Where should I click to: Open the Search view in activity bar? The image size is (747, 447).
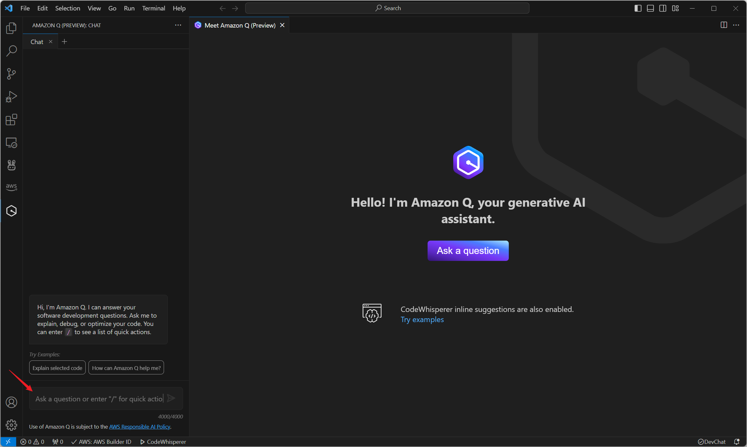[x=11, y=51]
